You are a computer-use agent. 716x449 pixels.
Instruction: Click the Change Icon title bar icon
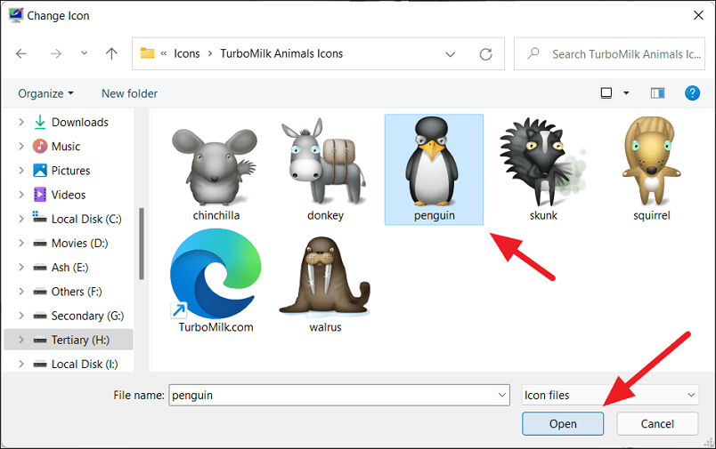tap(15, 15)
